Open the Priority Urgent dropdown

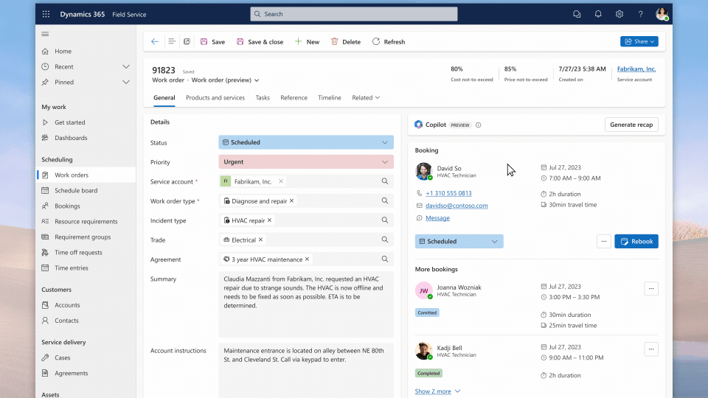coord(384,162)
